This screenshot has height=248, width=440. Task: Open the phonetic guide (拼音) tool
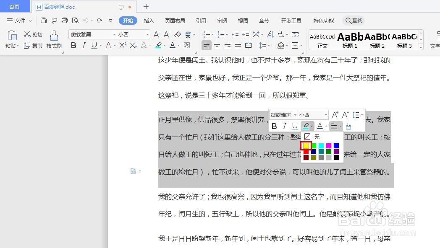pos(188,34)
